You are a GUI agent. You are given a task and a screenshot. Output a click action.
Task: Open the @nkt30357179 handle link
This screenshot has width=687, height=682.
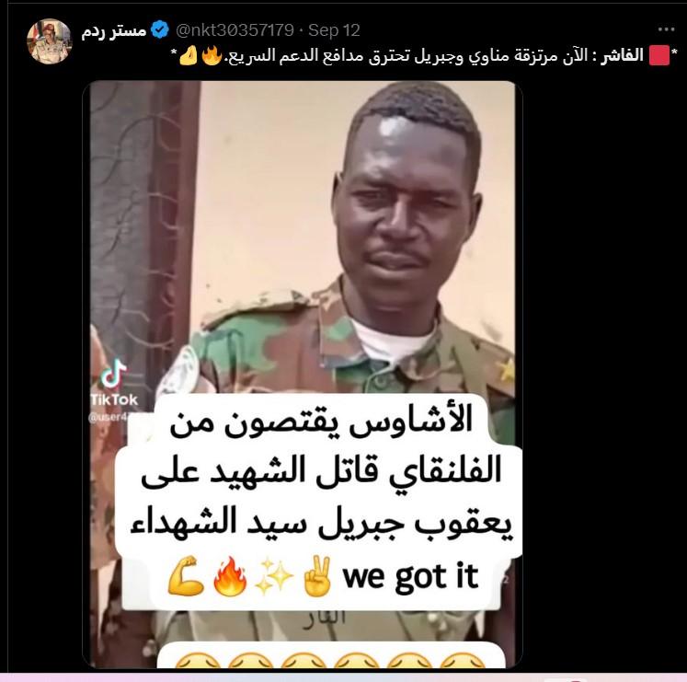(x=235, y=30)
